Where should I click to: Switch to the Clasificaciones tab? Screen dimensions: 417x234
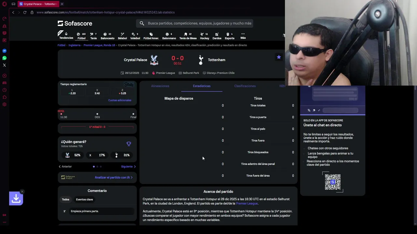(245, 86)
